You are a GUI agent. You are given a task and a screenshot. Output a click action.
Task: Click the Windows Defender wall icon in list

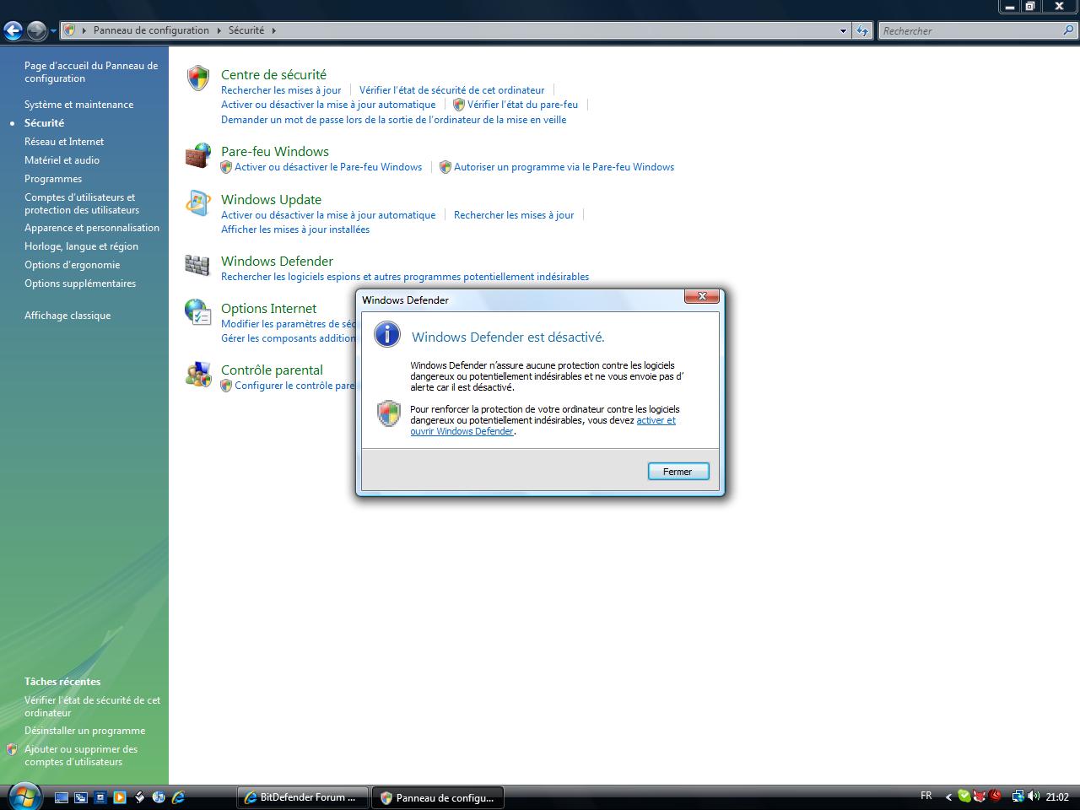coord(197,265)
